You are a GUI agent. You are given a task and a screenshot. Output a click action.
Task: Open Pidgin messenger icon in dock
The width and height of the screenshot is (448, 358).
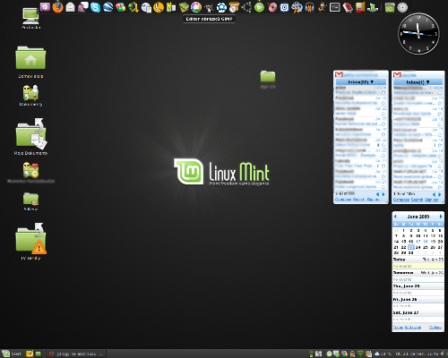click(83, 7)
